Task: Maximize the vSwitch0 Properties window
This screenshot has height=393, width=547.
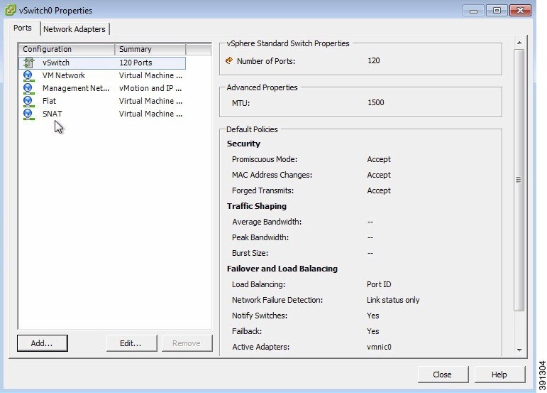Action: click(x=497, y=11)
